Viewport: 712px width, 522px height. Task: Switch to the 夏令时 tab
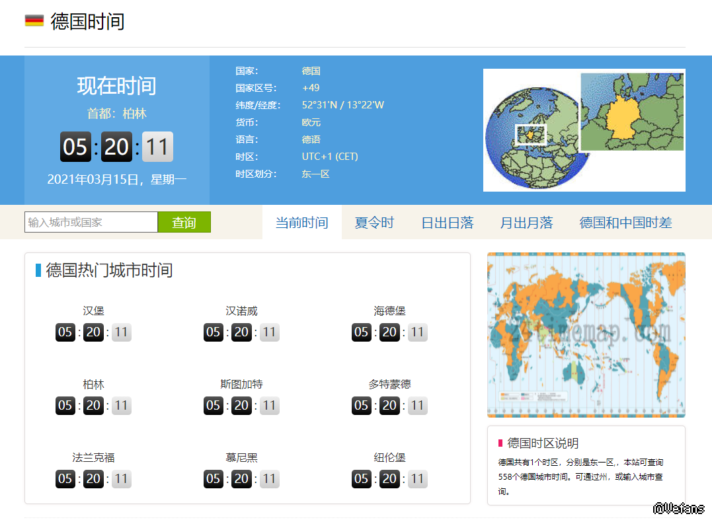pos(374,223)
